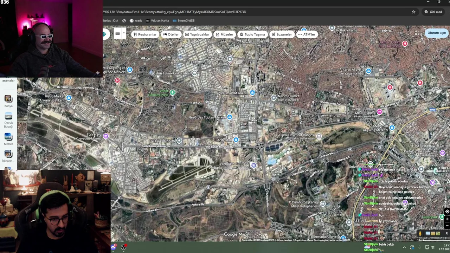This screenshot has width=450, height=253.
Task: Click the İnkoweb Web Tasarım marker
Action: [230, 59]
